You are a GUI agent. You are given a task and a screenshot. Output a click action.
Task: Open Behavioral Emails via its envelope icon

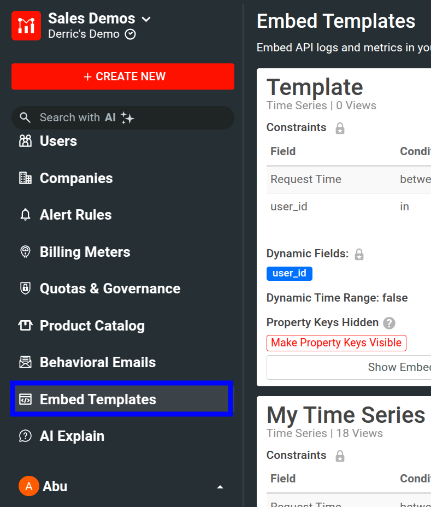[x=25, y=362]
